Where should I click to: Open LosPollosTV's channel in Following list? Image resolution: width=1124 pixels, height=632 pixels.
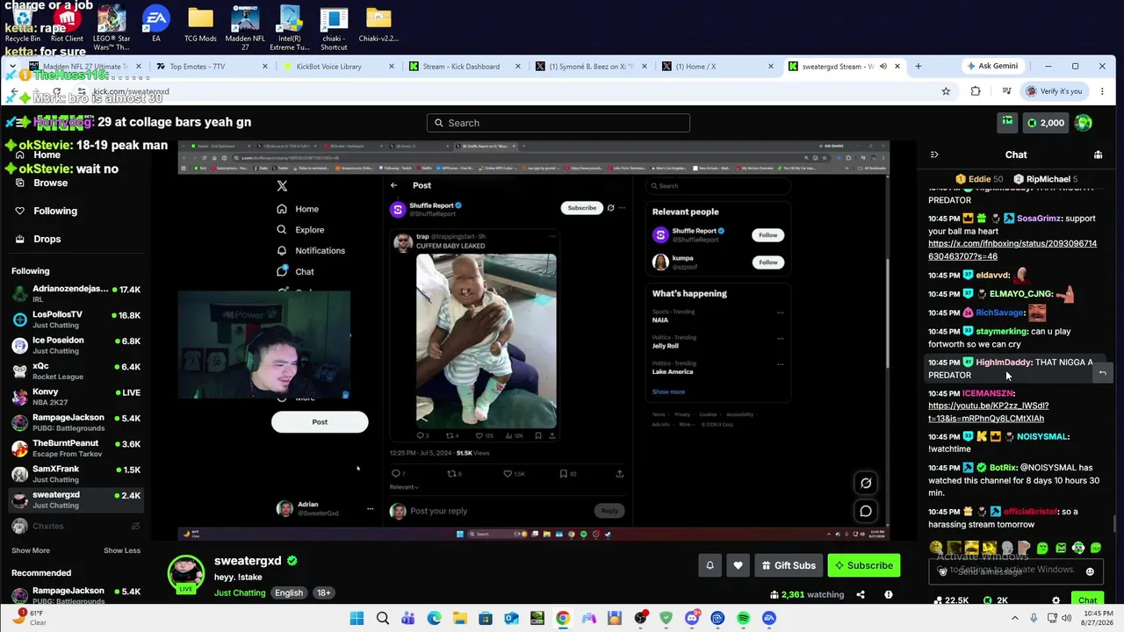[x=76, y=320]
